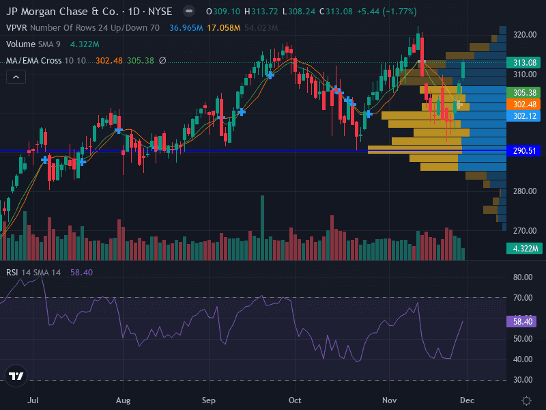Click the 4.322M Volume value in legend
Viewport: 546px width, 410px height.
(x=85, y=44)
